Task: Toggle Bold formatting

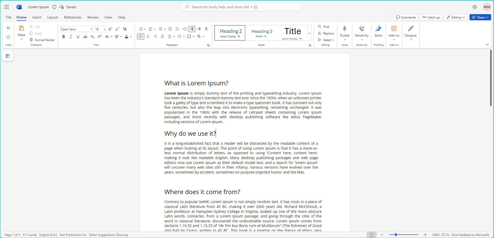Action: click(64, 36)
